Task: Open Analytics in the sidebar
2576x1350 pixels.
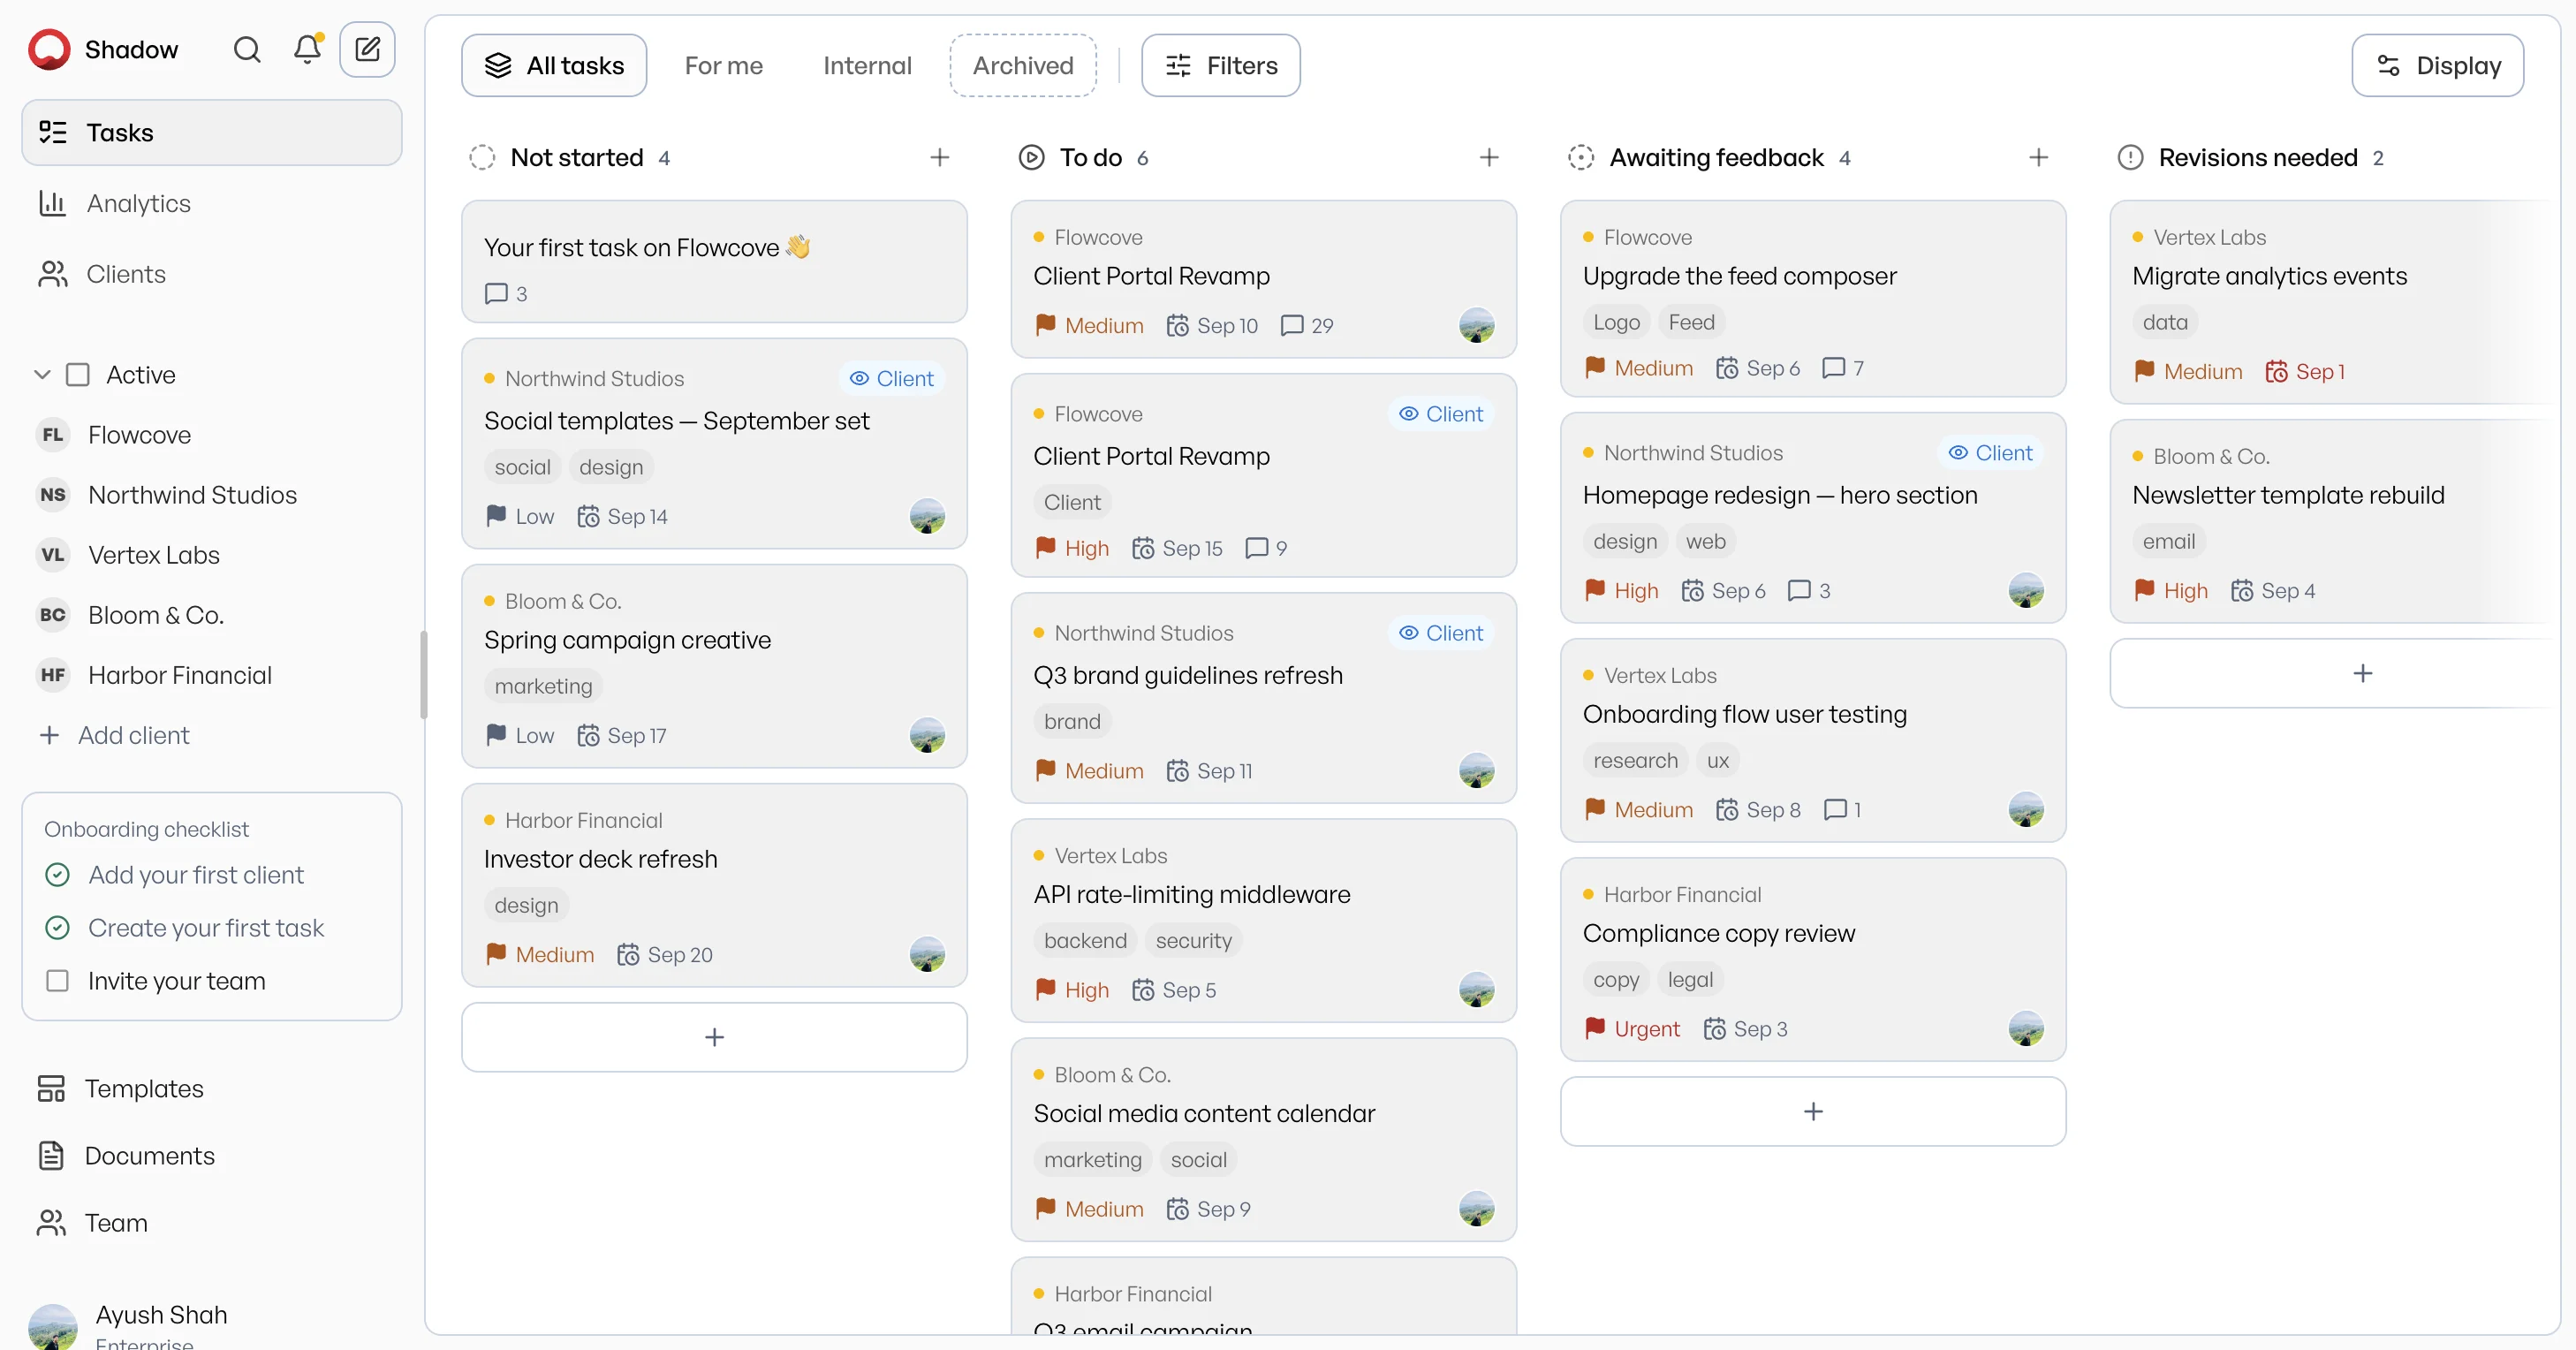Action: pos(212,203)
